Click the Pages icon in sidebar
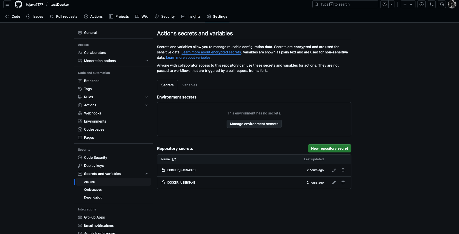 click(x=80, y=138)
